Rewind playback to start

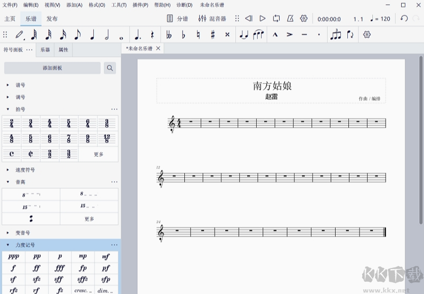[x=249, y=19]
